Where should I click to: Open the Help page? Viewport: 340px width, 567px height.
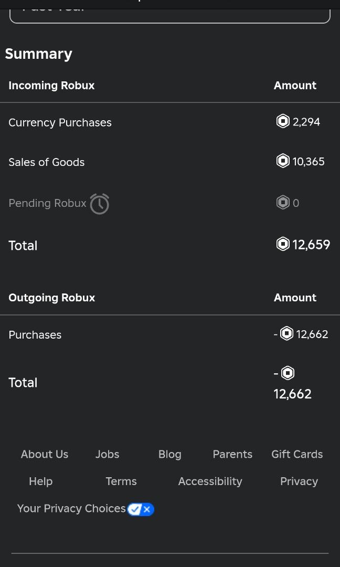coord(40,481)
